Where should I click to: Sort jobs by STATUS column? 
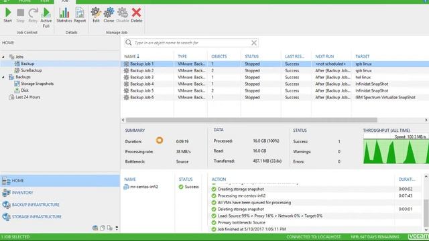[251, 56]
